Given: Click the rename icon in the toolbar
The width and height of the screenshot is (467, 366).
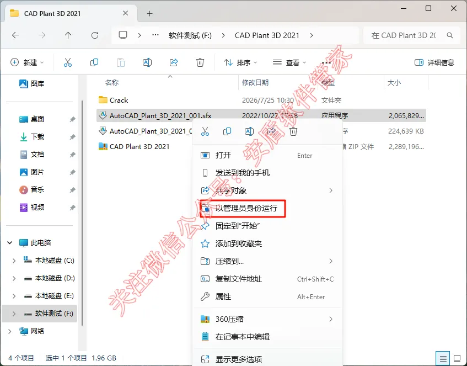Looking at the screenshot, I should pyautogui.click(x=147, y=62).
